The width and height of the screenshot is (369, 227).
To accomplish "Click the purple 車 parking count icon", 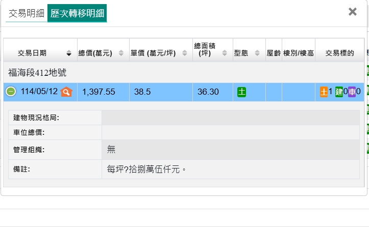I will (352, 92).
